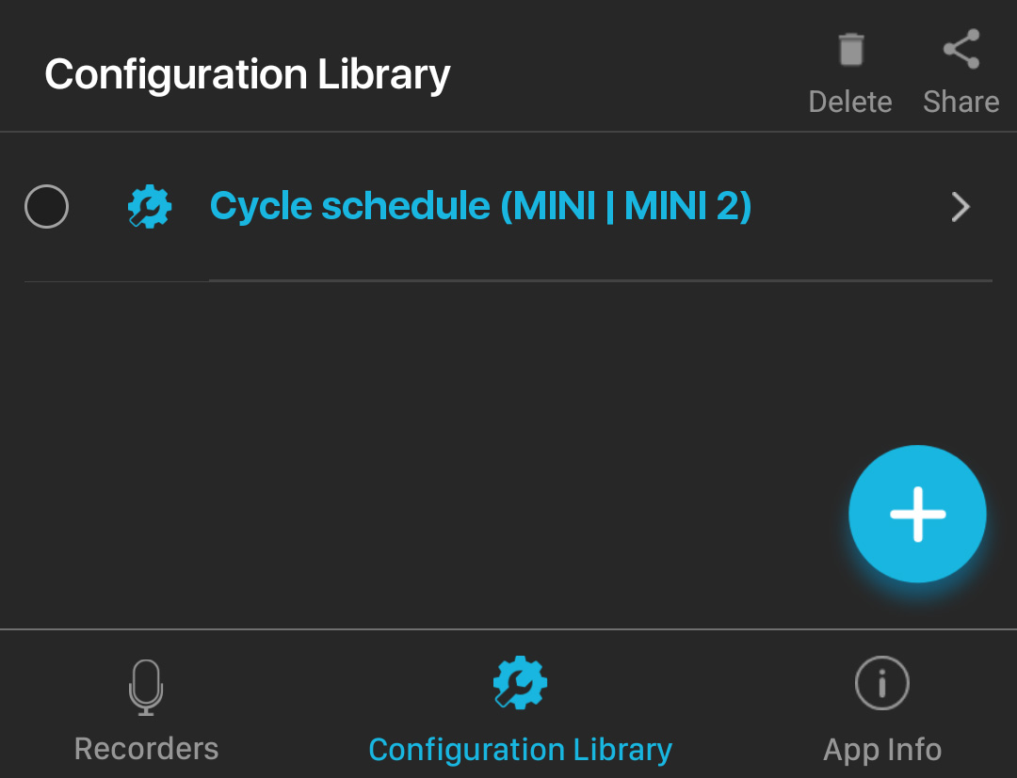Tap the Configuration Library title text
The height and width of the screenshot is (778, 1017).
click(248, 73)
